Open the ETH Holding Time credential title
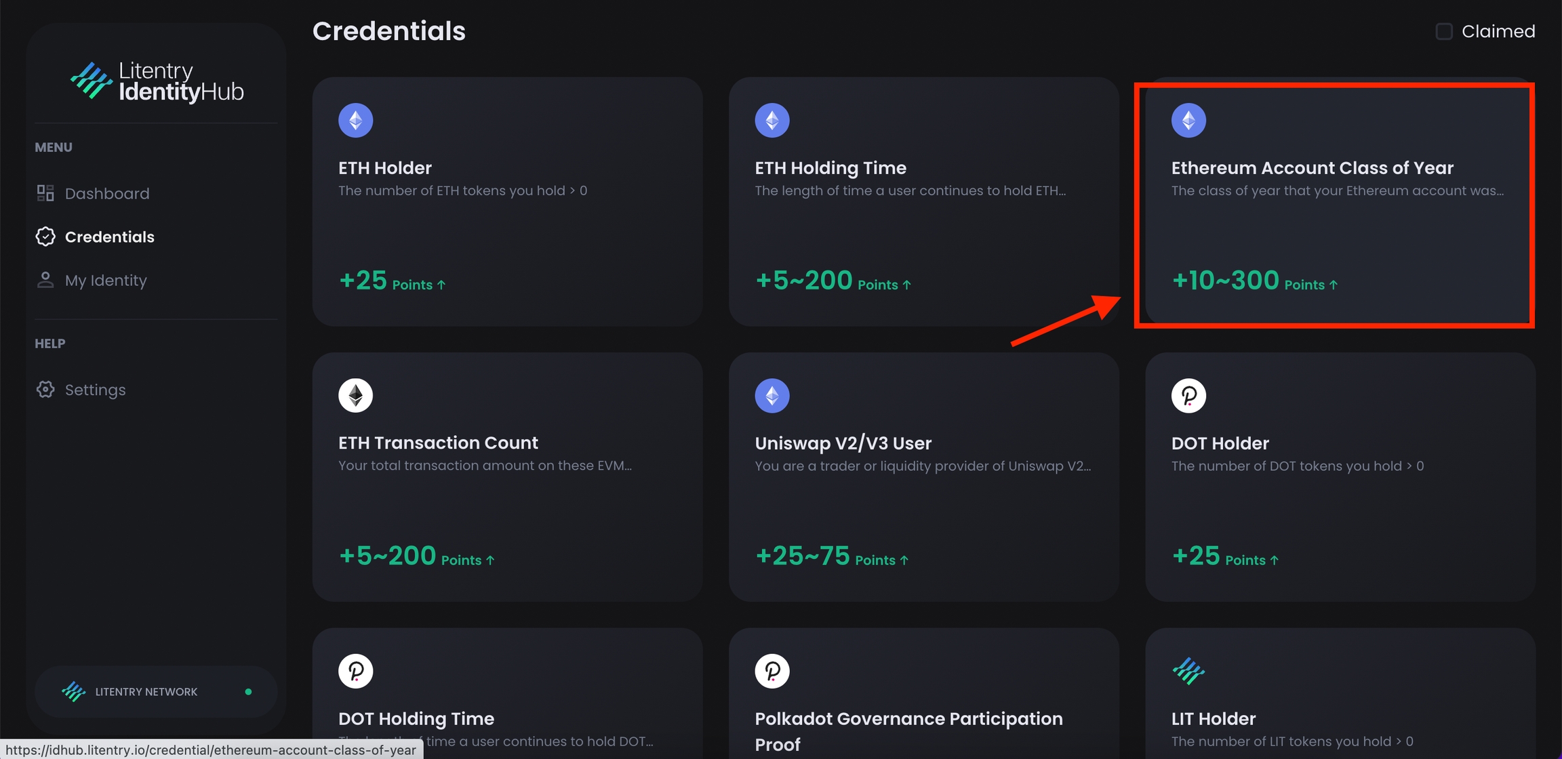 [x=830, y=168]
